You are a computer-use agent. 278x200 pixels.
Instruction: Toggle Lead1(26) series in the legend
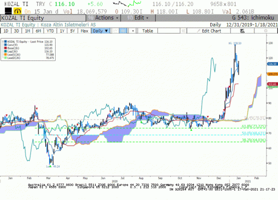coord(14,54)
